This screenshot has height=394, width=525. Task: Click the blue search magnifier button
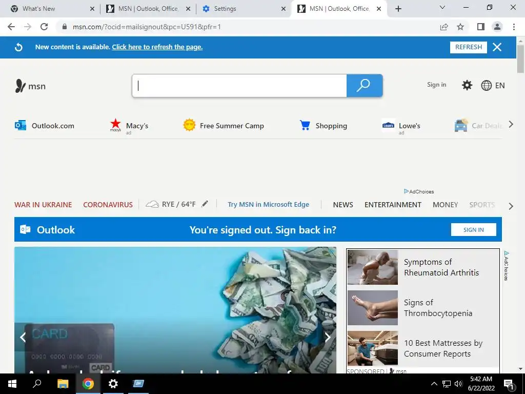365,86
